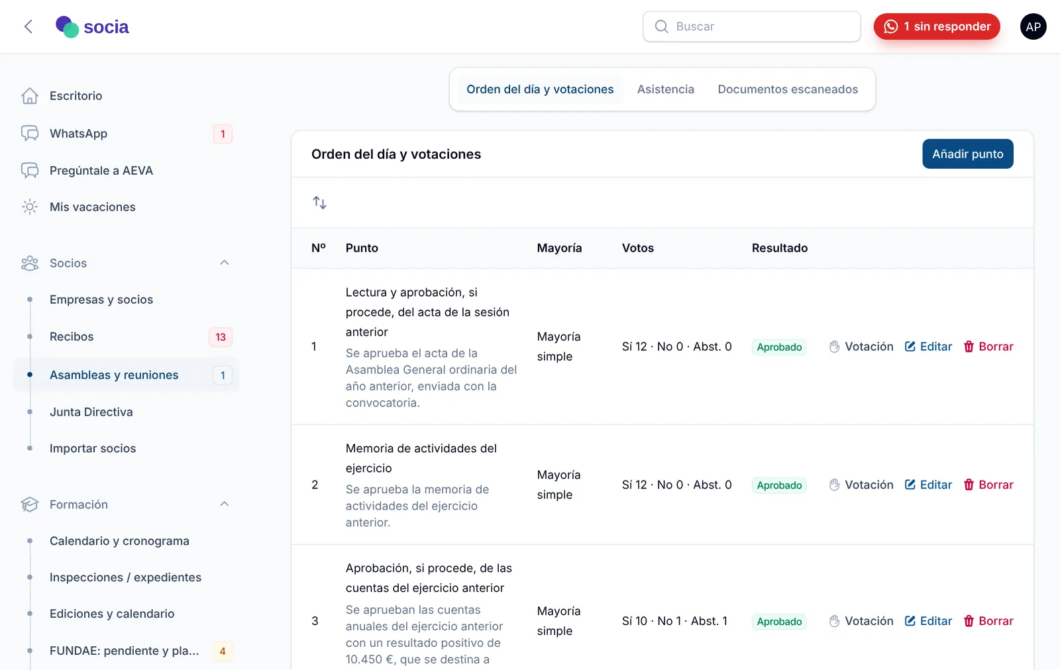Focus the Buscar search field
The height and width of the screenshot is (670, 1060).
(752, 26)
